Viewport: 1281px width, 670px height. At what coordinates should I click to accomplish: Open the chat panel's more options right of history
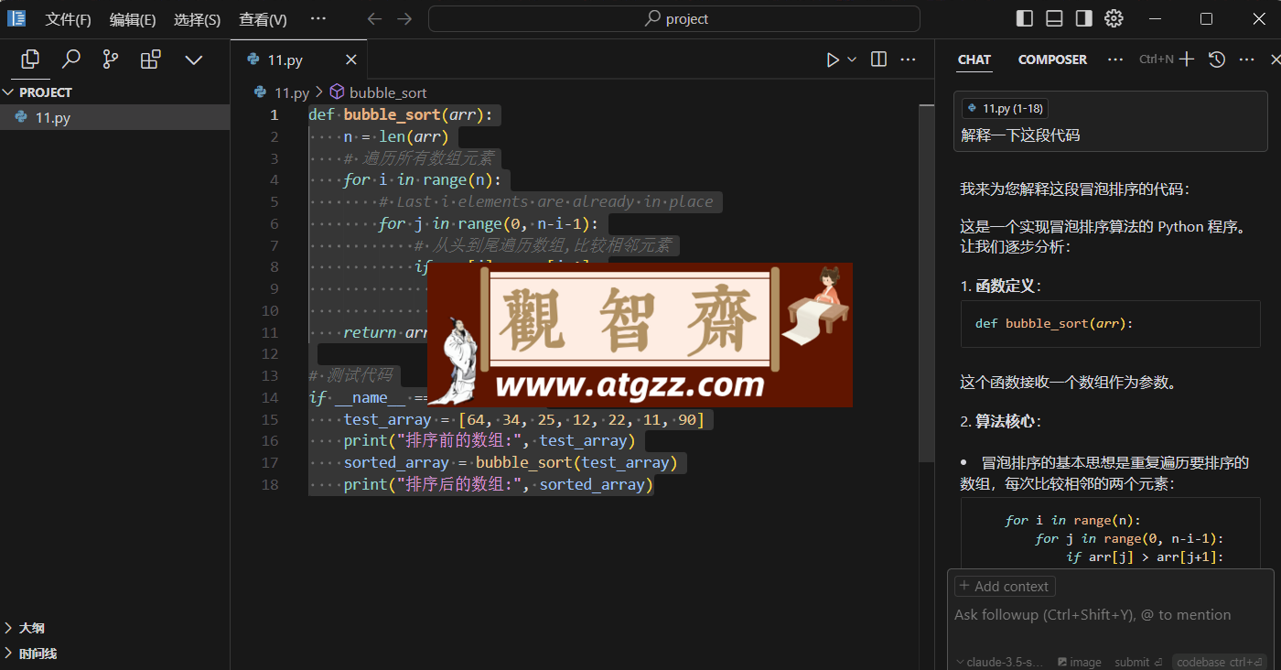pyautogui.click(x=1246, y=59)
